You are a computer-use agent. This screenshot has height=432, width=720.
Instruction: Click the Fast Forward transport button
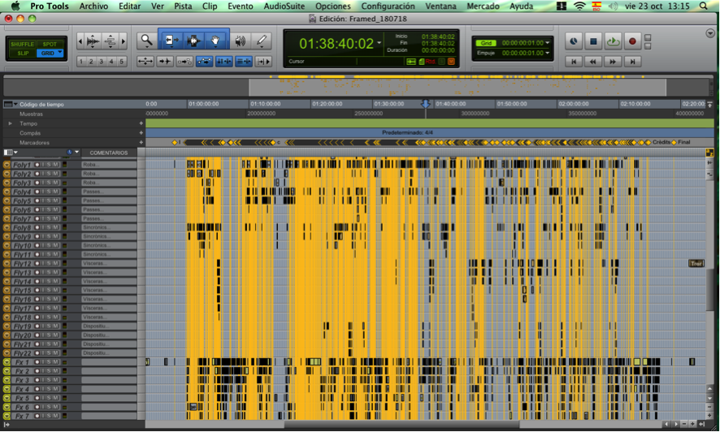pyautogui.click(x=614, y=62)
